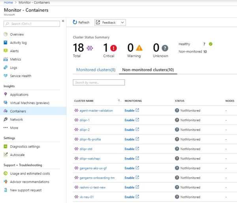The height and width of the screenshot is (203, 237).
Task: Click the Metrics chart icon
Action: tap(6, 59)
